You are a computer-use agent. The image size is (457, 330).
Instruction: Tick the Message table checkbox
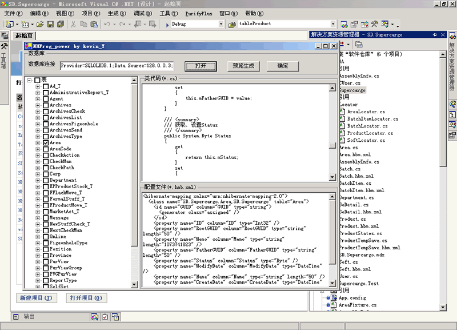point(46,218)
